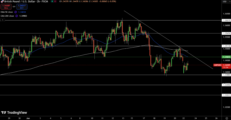Click the 26 date label on time axis

point(216,118)
